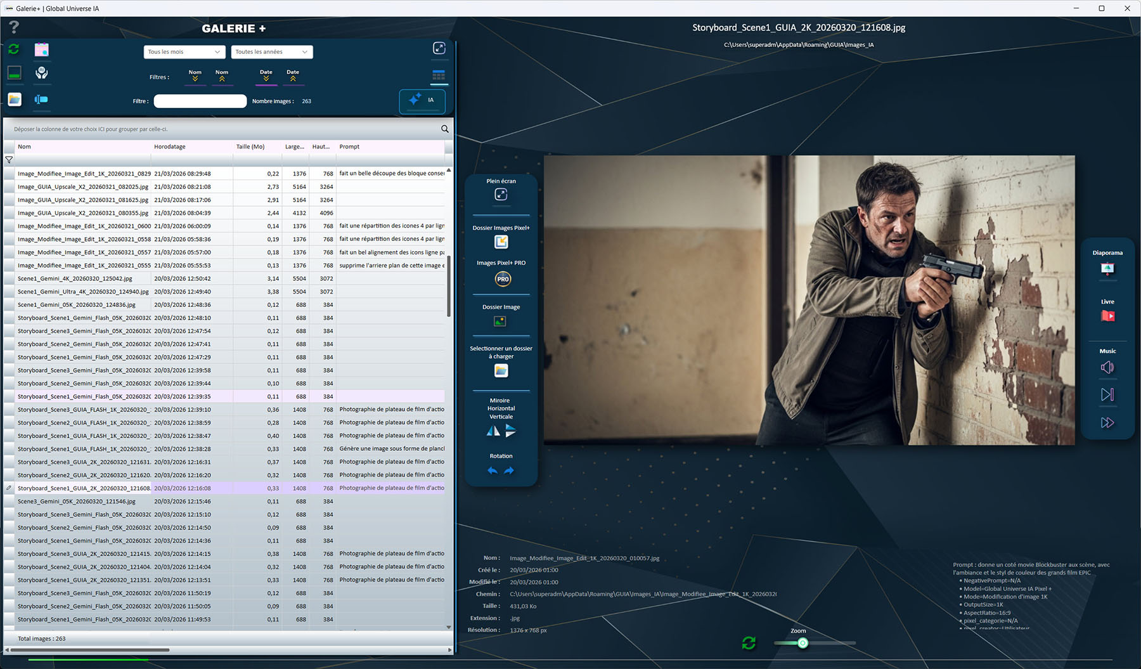Click the Dossier Image picture icon
The height and width of the screenshot is (669, 1141).
tap(500, 322)
